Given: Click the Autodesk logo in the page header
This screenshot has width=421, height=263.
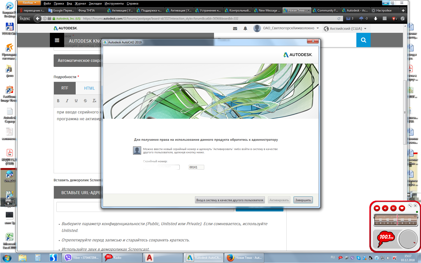Looking at the screenshot, I should (x=66, y=28).
